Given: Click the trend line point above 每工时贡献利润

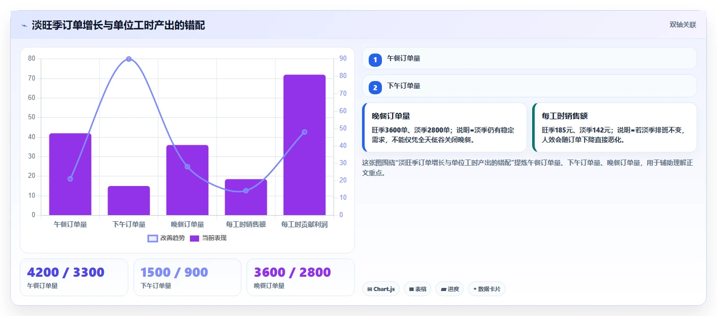Looking at the screenshot, I should point(305,132).
